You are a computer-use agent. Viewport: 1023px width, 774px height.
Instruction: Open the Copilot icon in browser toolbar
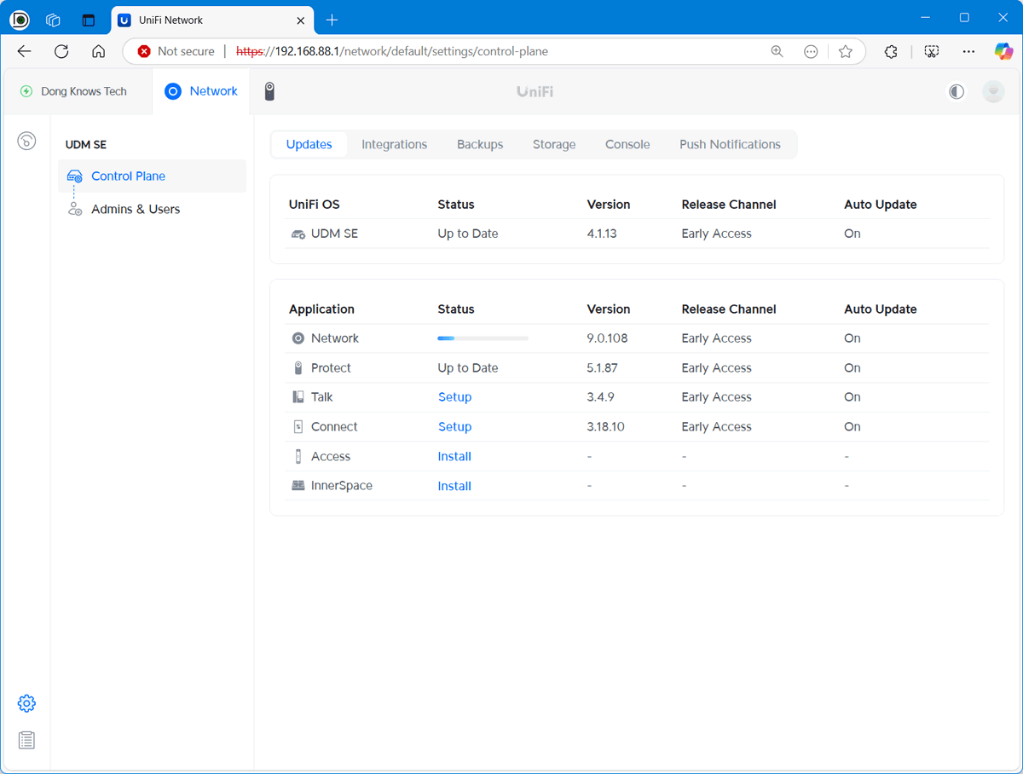click(1003, 51)
